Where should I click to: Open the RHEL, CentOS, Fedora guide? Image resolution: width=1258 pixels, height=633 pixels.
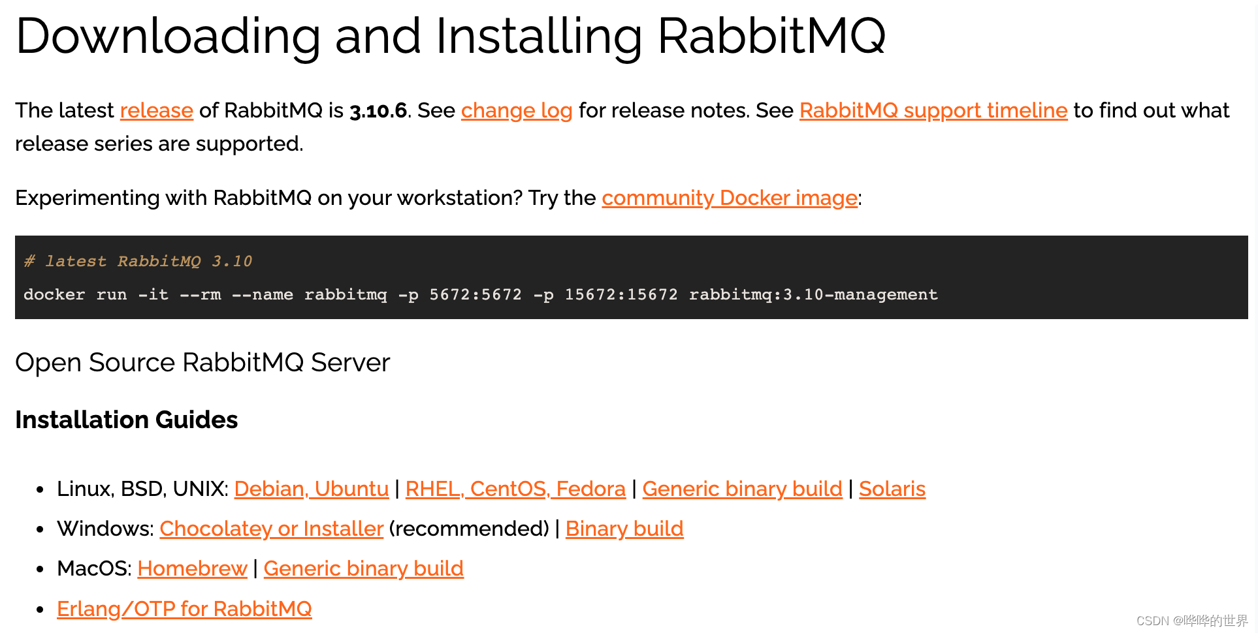click(515, 489)
